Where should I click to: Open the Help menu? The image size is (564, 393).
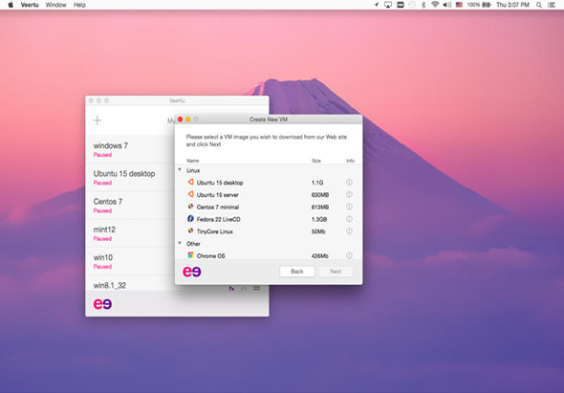coord(79,5)
